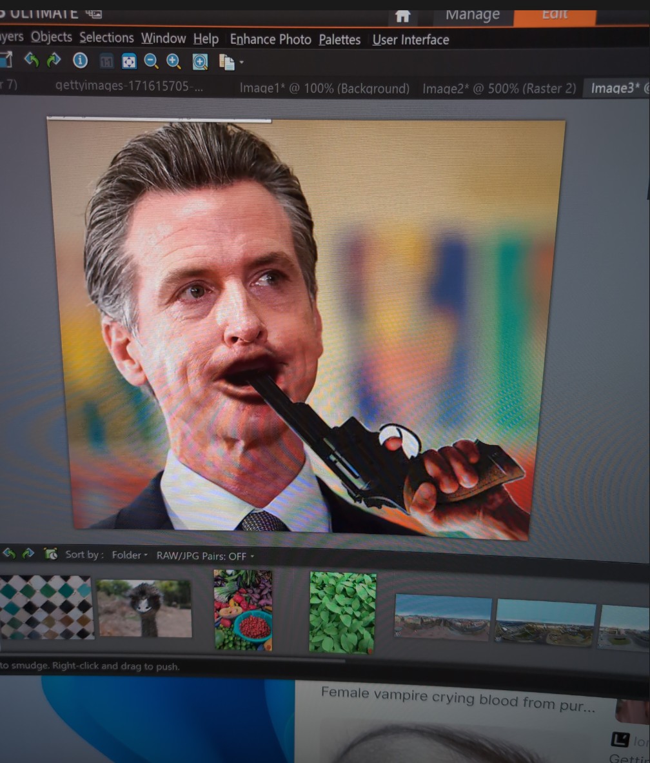Click the Home icon in the top bar
650x763 pixels.
coord(402,16)
